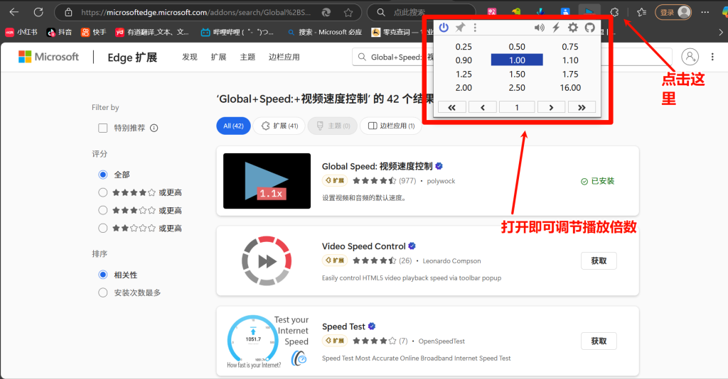Screen dimensions: 728x379
Task: Open the page's vertical three-dot menu
Action: [712, 57]
